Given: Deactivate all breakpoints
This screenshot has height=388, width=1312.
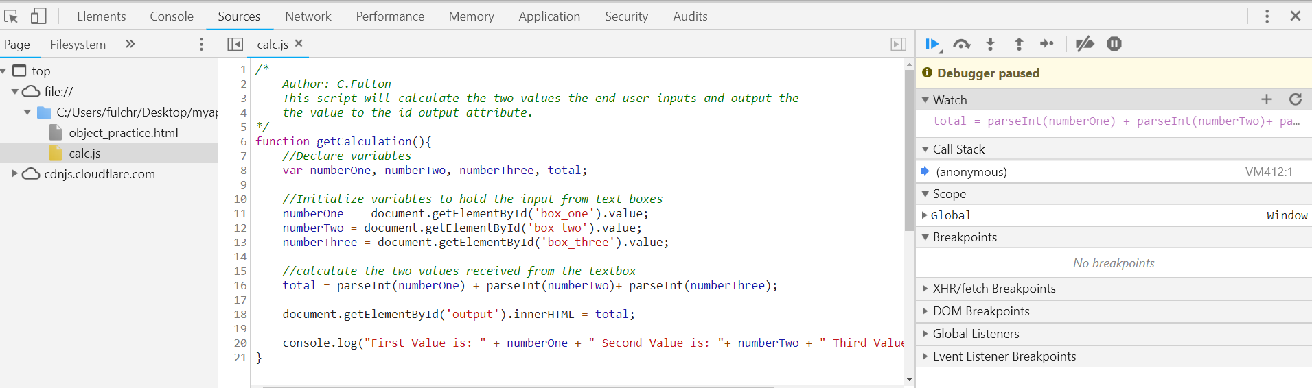Looking at the screenshot, I should 1085,44.
